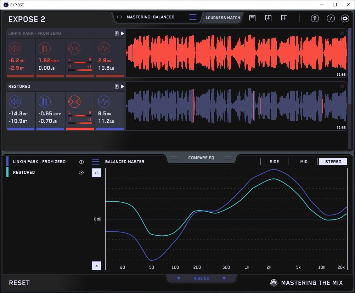Open the Balanced Master EQ target menu

(x=96, y=162)
